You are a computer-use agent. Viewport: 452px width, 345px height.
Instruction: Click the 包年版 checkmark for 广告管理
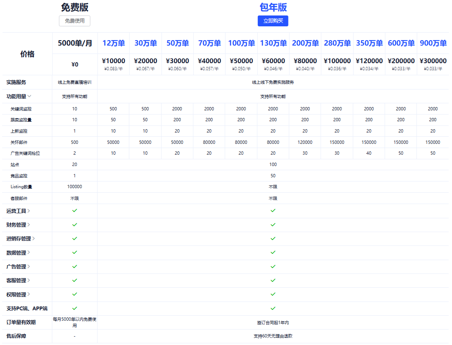273,266
